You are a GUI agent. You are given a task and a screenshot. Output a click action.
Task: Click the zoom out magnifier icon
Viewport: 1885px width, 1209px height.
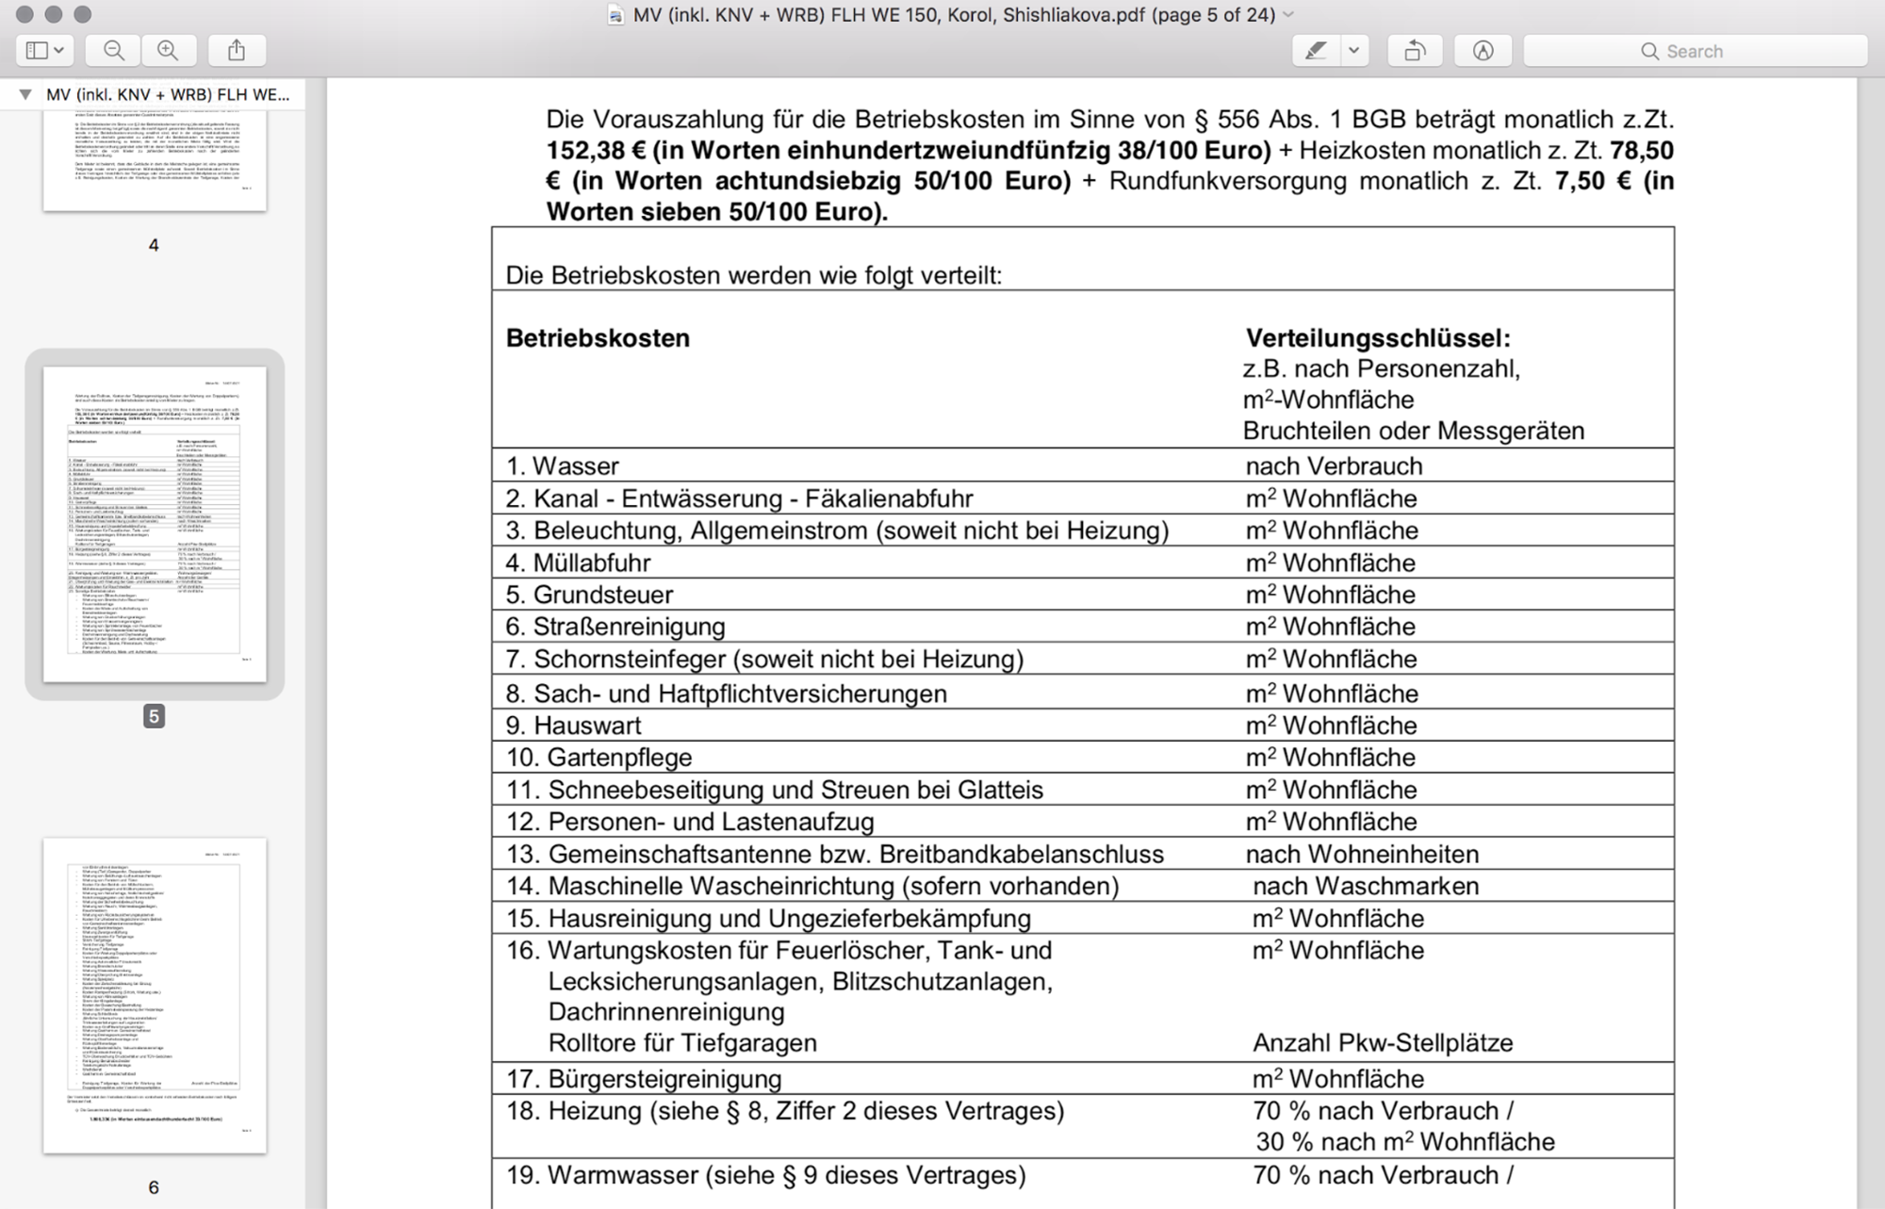coord(114,51)
